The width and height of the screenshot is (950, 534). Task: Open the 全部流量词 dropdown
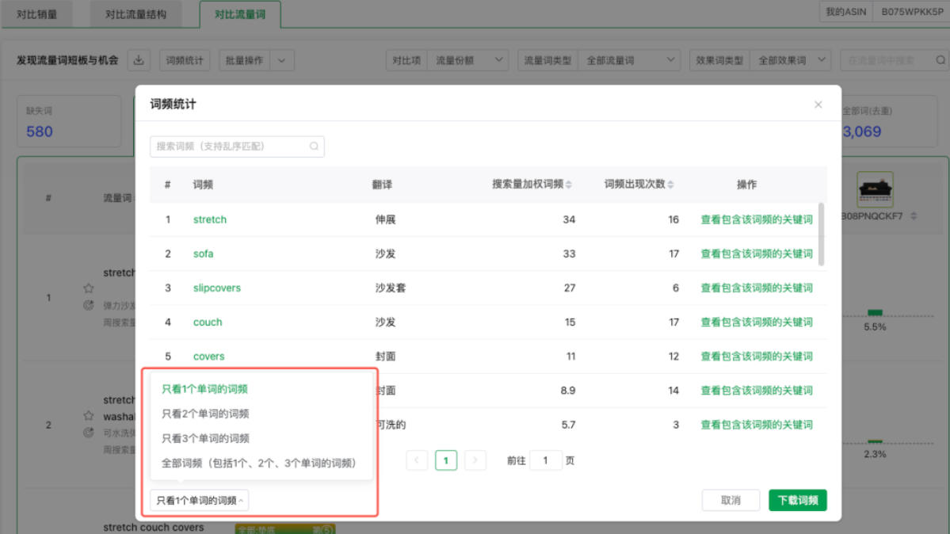pyautogui.click(x=629, y=60)
